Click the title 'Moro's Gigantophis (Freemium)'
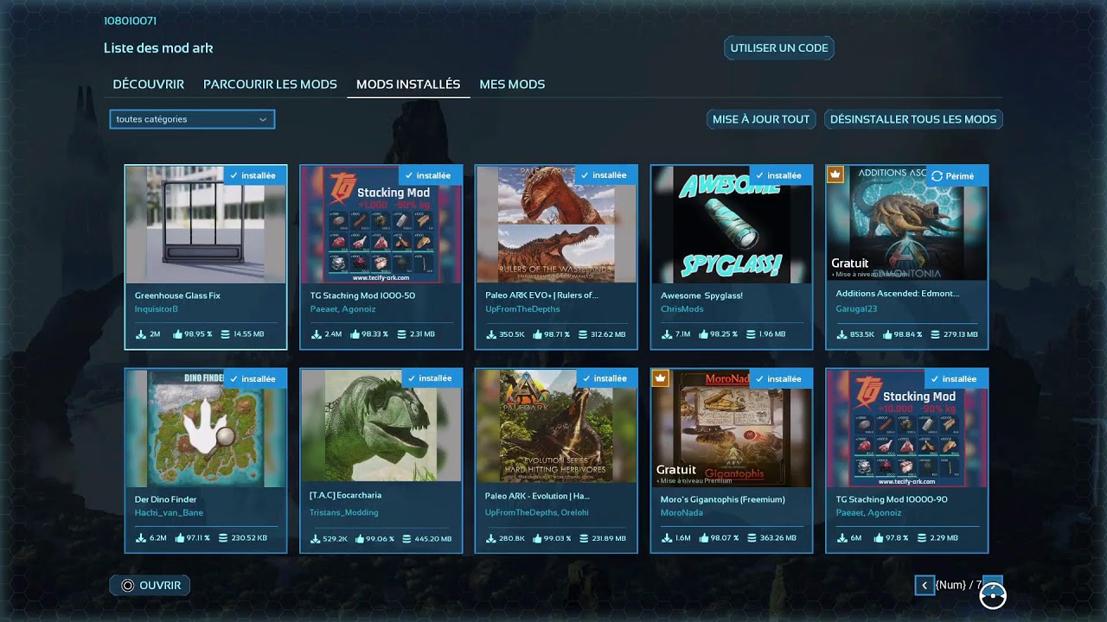 pos(723,499)
